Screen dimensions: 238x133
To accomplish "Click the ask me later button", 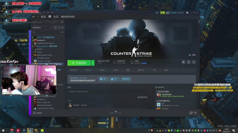I will [x=126, y=79].
